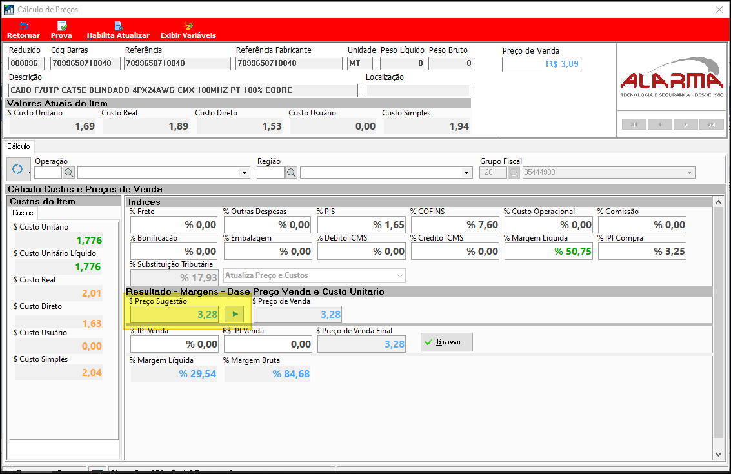The width and height of the screenshot is (731, 474).
Task: Click the Prova toolbar button
Action: coord(61,30)
